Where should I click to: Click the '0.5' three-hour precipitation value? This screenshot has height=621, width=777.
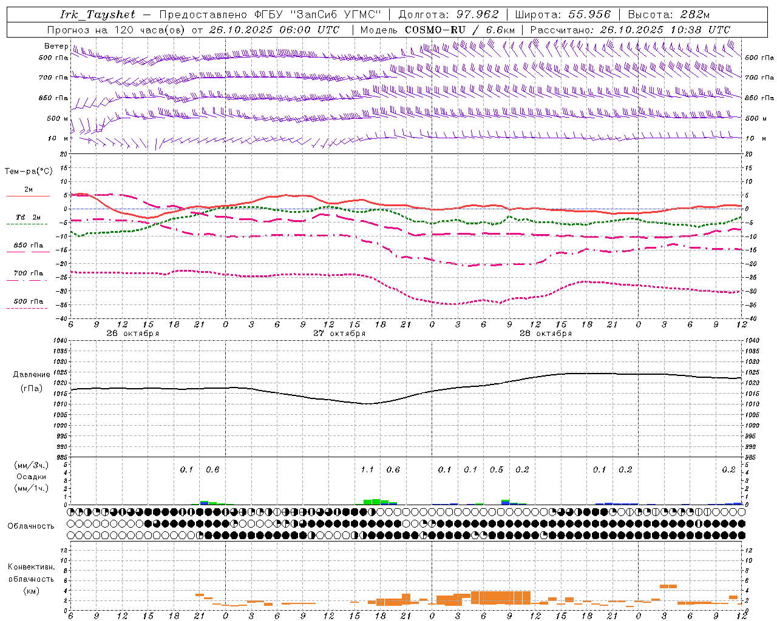[497, 470]
